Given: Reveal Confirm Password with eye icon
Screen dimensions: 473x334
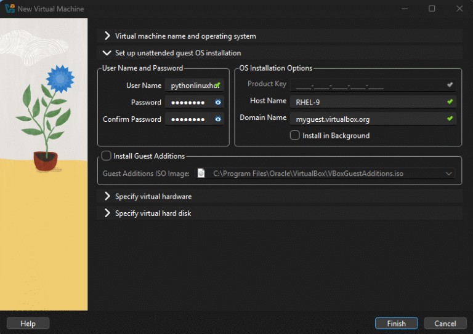Looking at the screenshot, I should click(217, 119).
